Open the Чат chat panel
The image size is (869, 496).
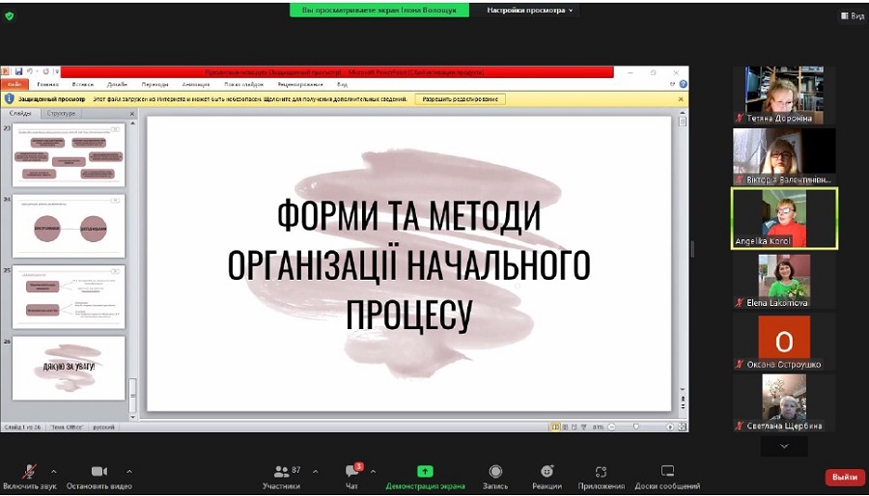(352, 471)
